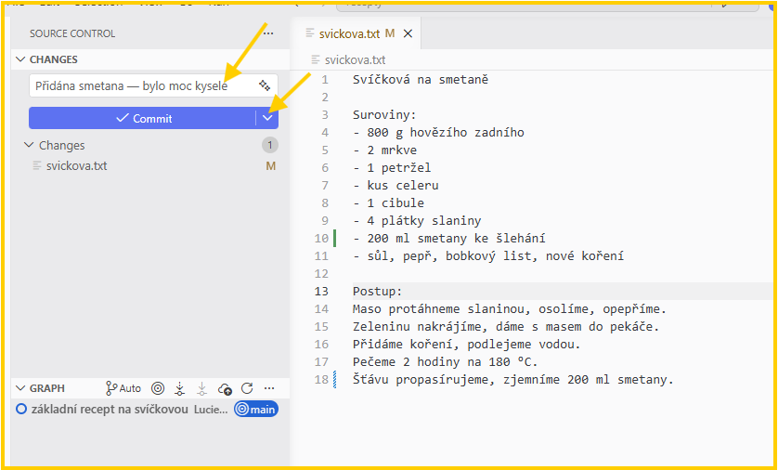
Task: Click line Maso protáhneme slaninou
Action: click(x=510, y=309)
